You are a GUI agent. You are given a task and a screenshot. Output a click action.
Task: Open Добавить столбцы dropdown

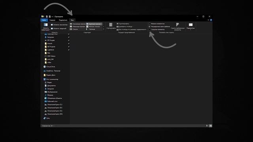[x=125, y=26]
